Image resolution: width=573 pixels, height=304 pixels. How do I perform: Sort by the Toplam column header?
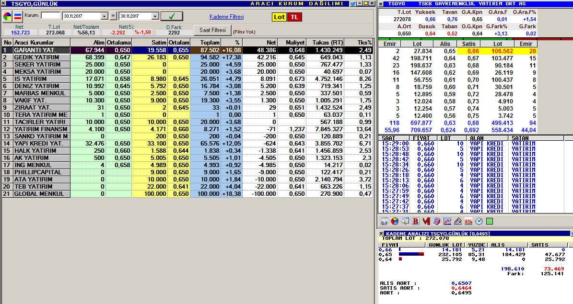tap(205, 42)
